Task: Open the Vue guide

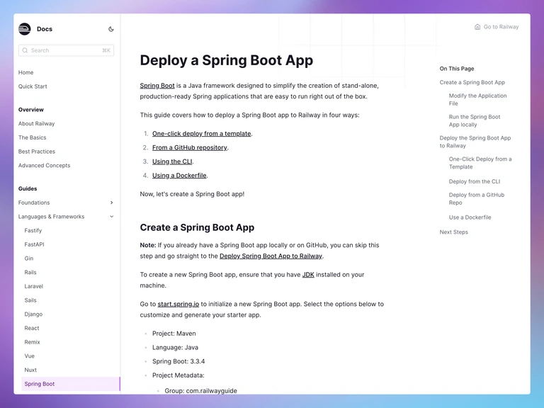Action: (30, 356)
